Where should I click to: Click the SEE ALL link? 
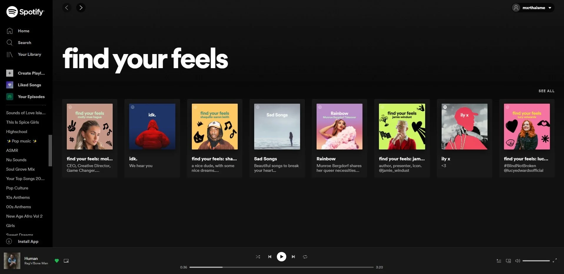point(546,91)
